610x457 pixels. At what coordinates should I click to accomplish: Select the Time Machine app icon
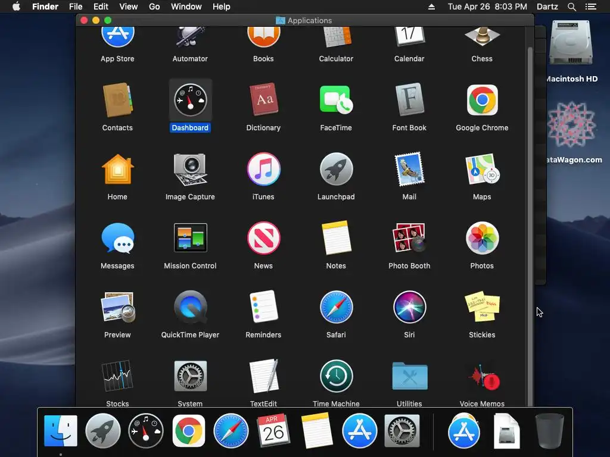(336, 376)
